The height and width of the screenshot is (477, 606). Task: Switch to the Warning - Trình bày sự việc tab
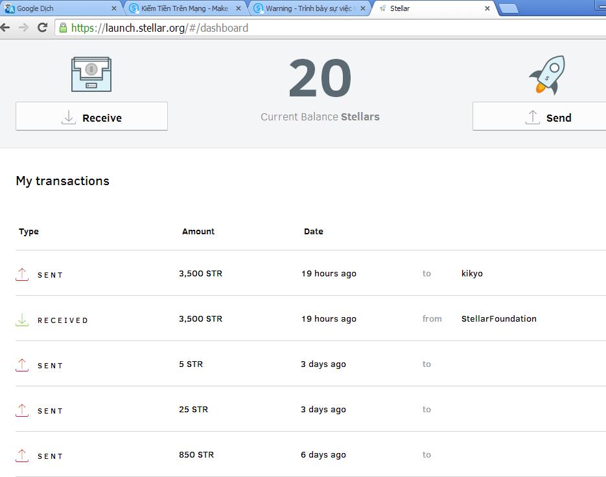[309, 8]
